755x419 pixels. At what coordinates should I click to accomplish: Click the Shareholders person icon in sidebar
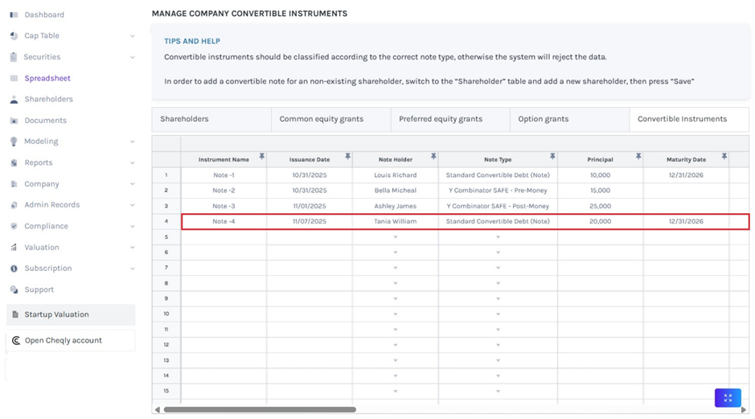tap(14, 100)
